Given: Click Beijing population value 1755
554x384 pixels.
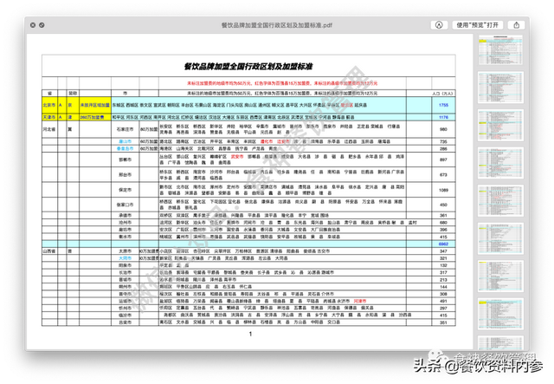Looking at the screenshot, I should coord(443,105).
